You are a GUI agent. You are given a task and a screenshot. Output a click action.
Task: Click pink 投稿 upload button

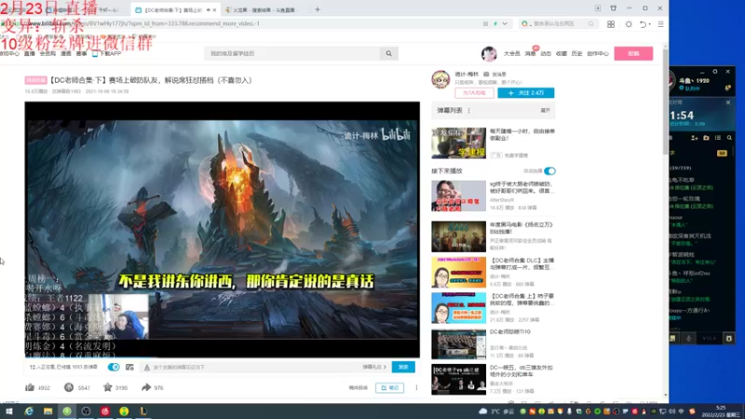pos(633,54)
